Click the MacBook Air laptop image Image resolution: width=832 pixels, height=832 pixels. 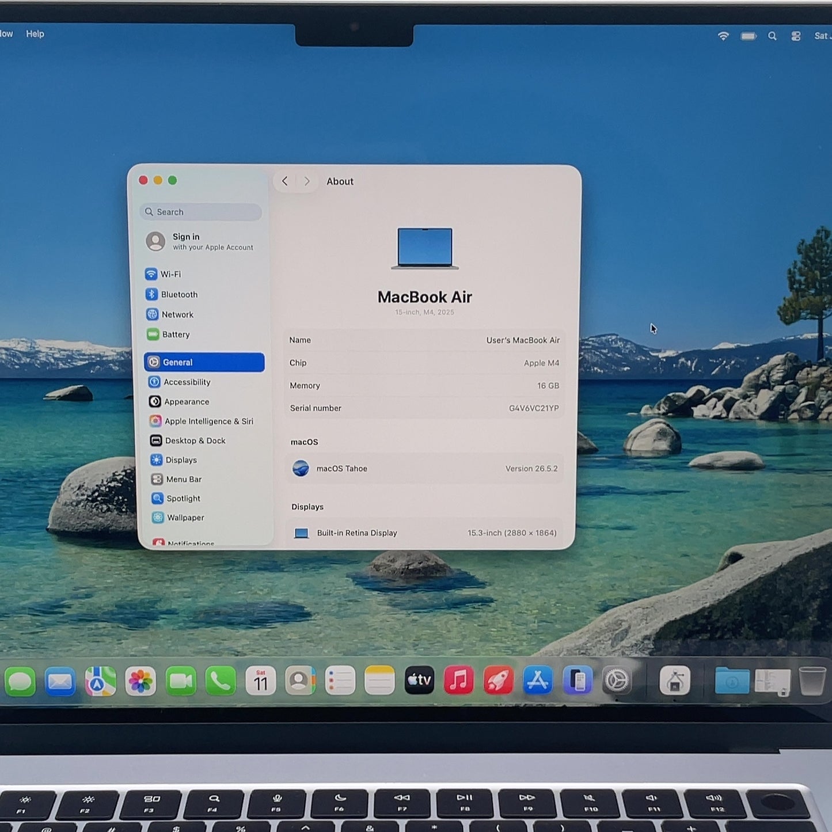[425, 249]
